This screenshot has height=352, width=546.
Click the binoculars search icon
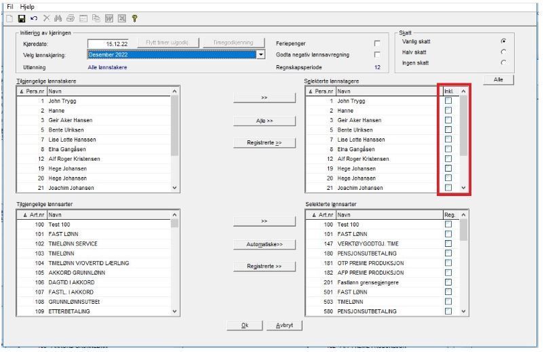[58, 18]
